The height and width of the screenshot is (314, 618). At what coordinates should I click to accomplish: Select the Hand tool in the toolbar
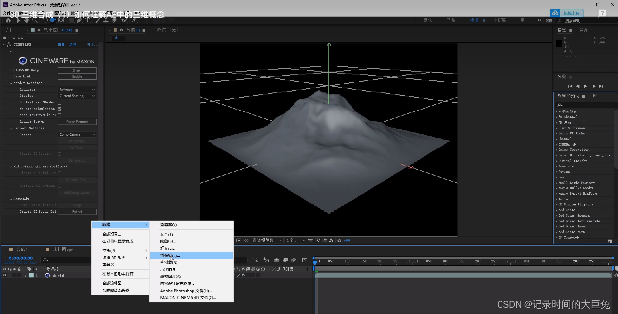point(27,20)
